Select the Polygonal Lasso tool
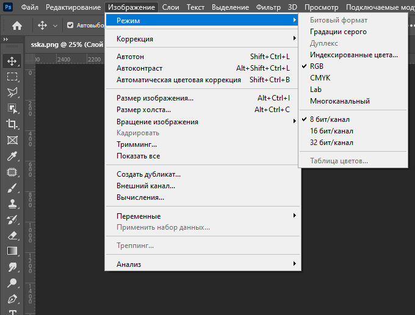Image resolution: width=415 pixels, height=315 pixels. click(12, 93)
